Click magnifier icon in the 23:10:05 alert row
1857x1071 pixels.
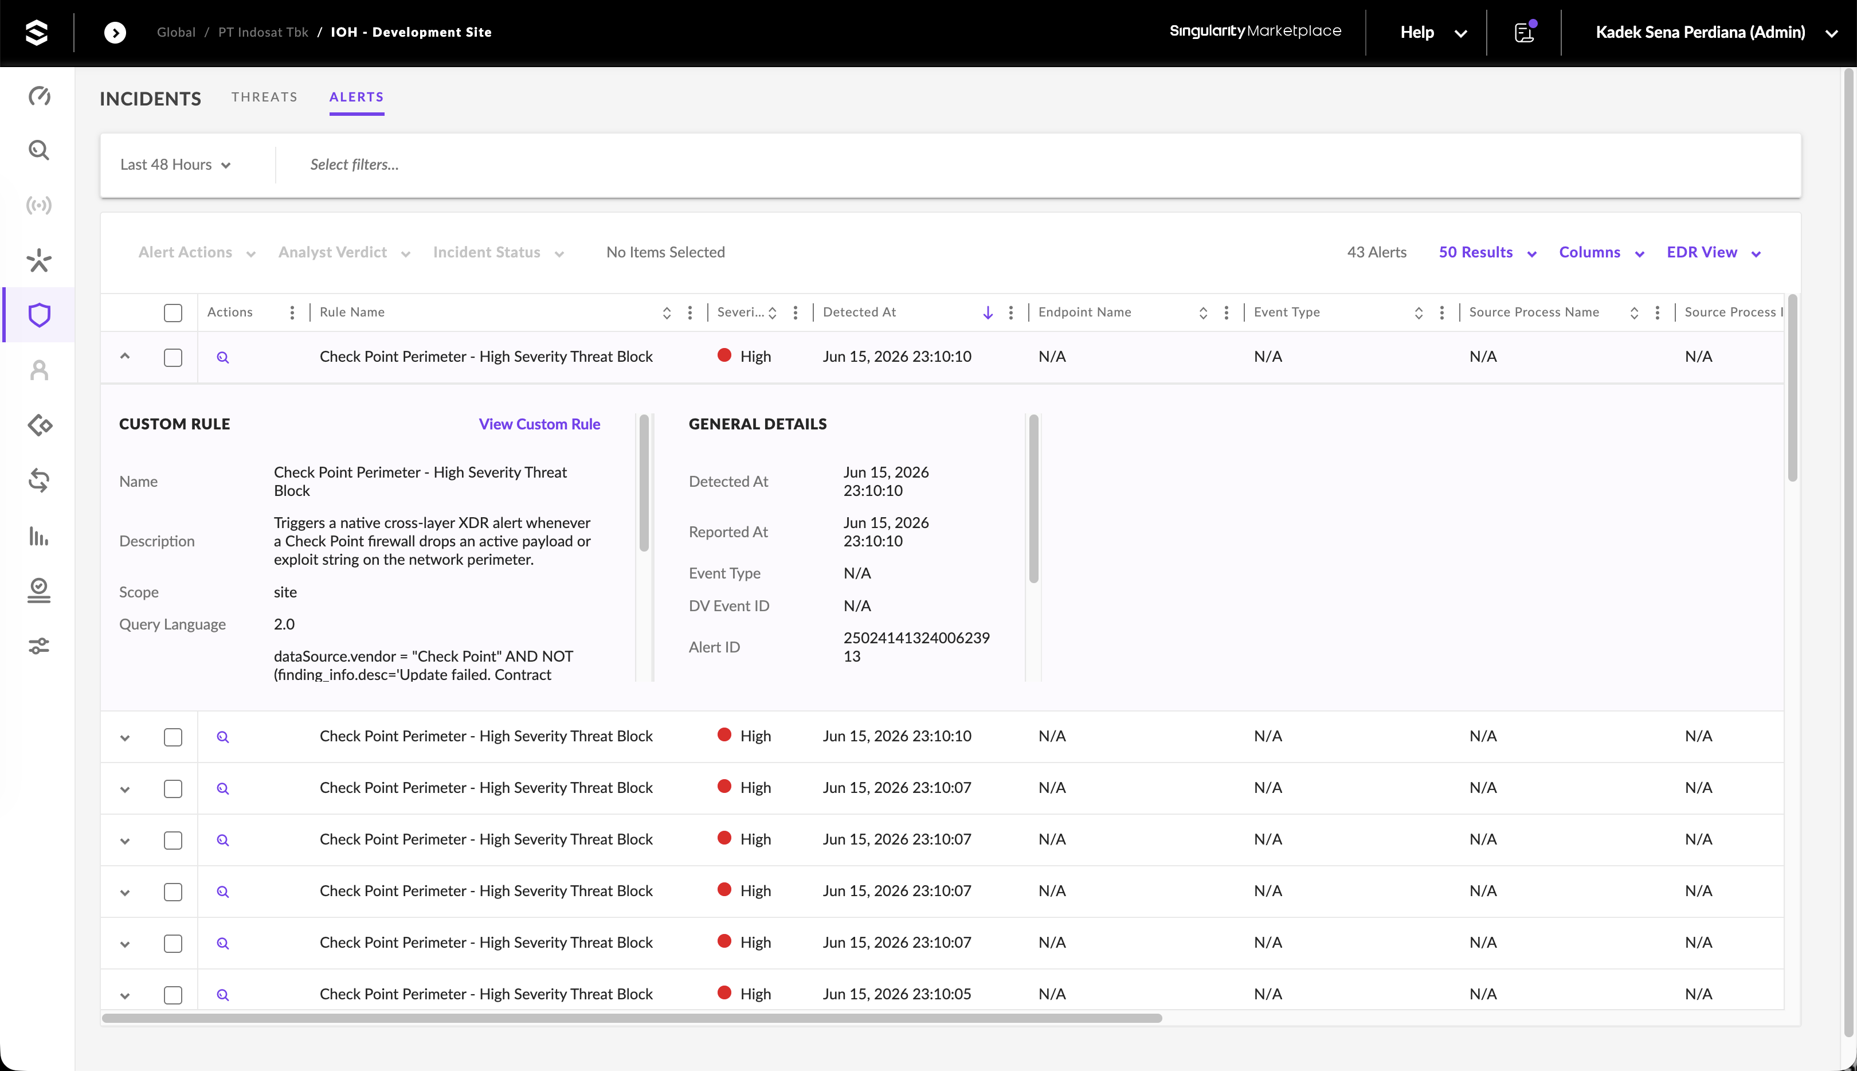223,995
